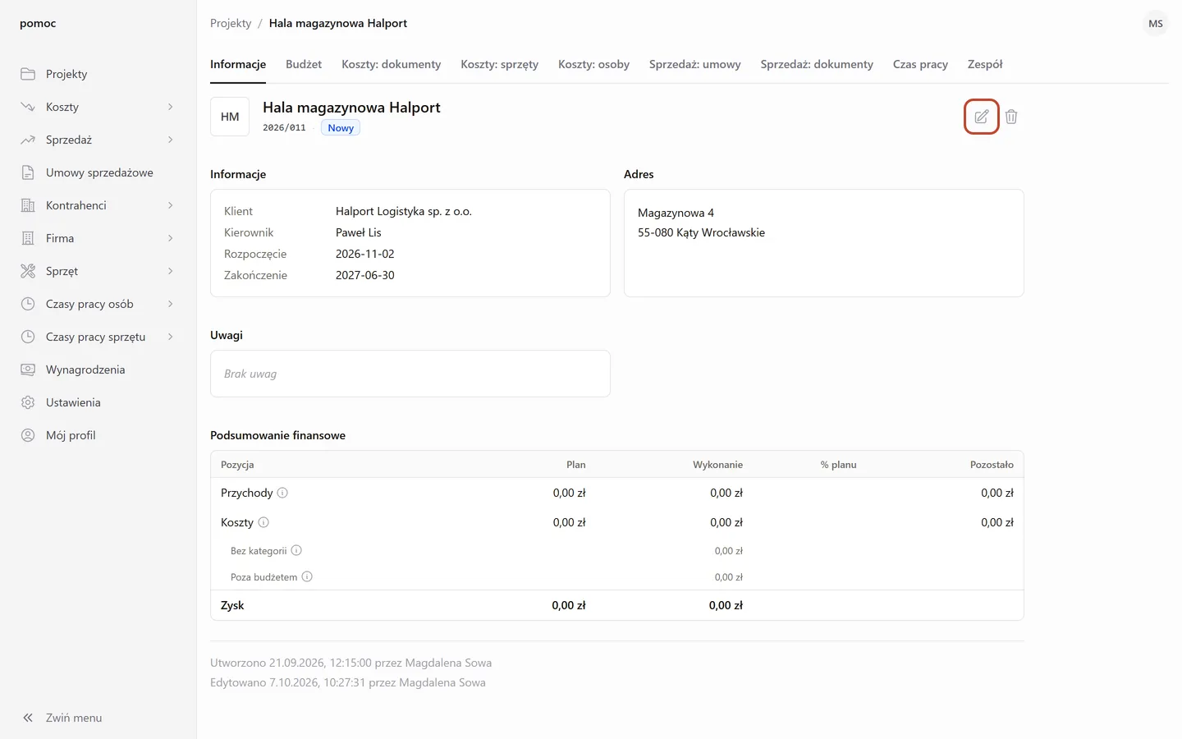Click client name Halport Logistyka sp. z o.o.
Screen dimensions: 1182x739
point(404,211)
